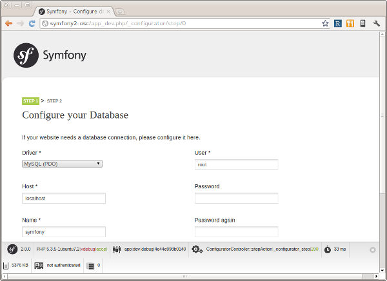Click the site info globe icon in address bar
Image resolution: width=387 pixels, height=281 pixels.
pos(45,23)
